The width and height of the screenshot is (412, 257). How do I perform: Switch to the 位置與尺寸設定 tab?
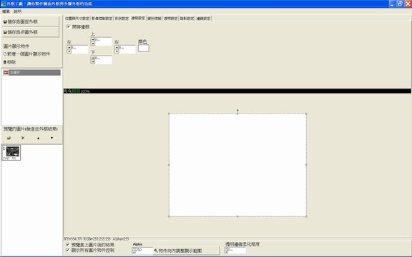click(x=77, y=19)
